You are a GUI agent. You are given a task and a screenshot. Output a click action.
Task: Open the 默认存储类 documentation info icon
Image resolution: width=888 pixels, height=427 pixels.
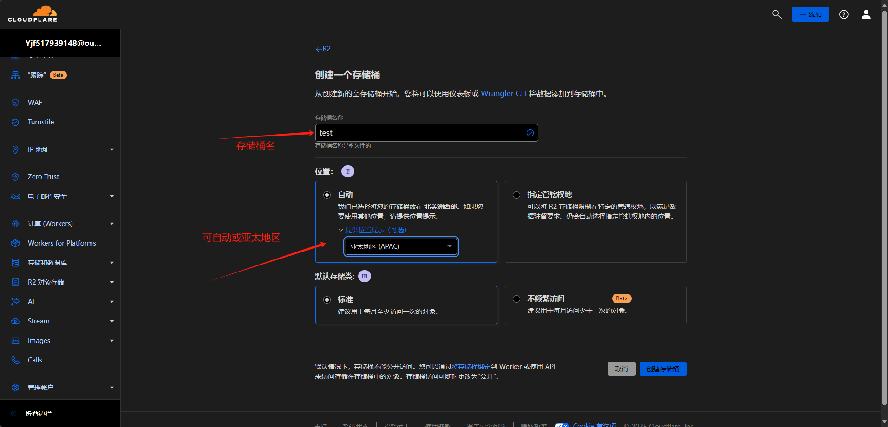pyautogui.click(x=365, y=276)
